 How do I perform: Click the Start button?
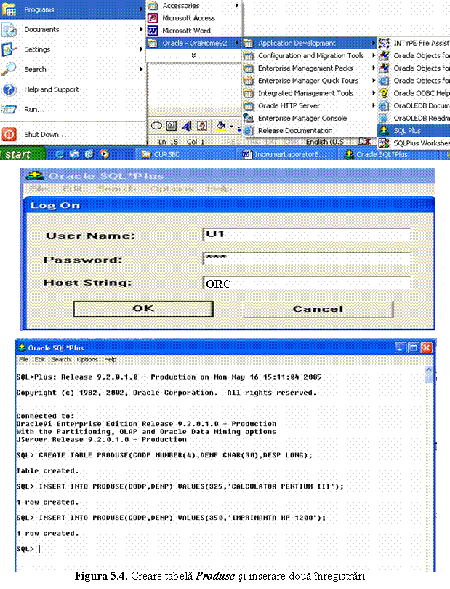[22, 154]
